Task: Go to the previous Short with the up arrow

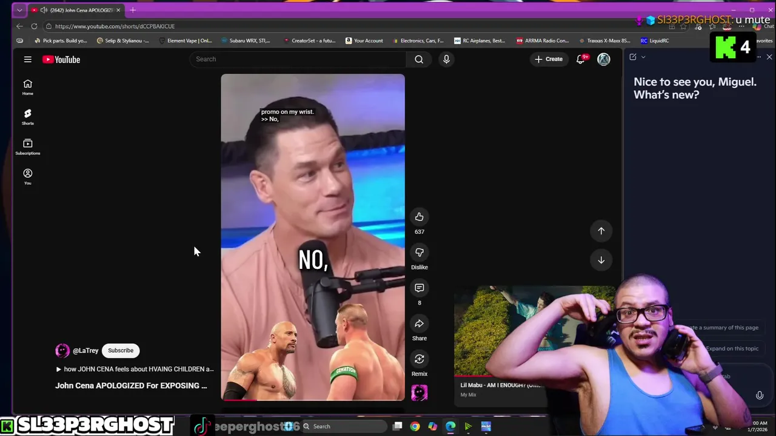Action: pos(601,231)
